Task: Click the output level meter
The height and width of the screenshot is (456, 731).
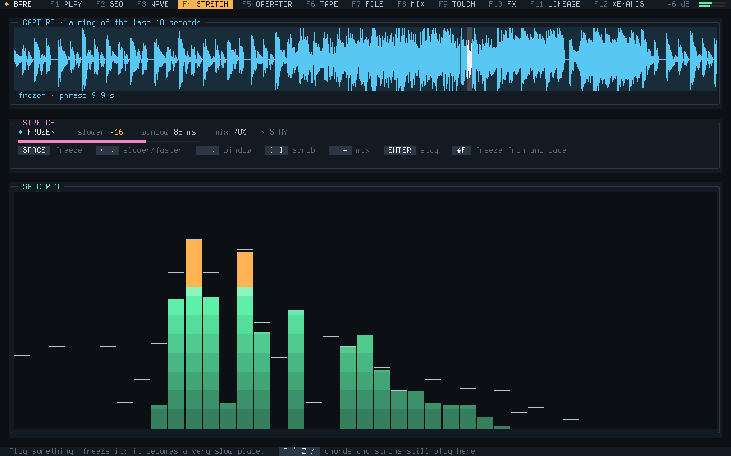Action: pos(713,4)
